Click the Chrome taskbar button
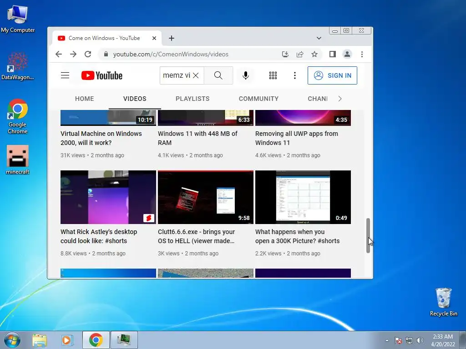The image size is (466, 349). (x=96, y=340)
